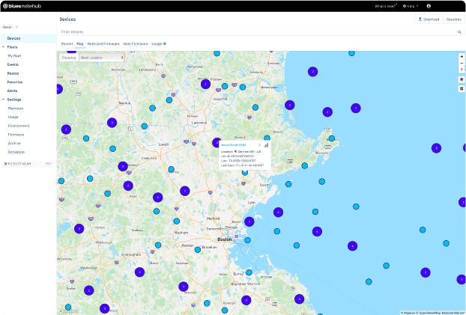Switch to the Notecard Firmware tab
The width and height of the screenshot is (466, 315).
(x=103, y=44)
